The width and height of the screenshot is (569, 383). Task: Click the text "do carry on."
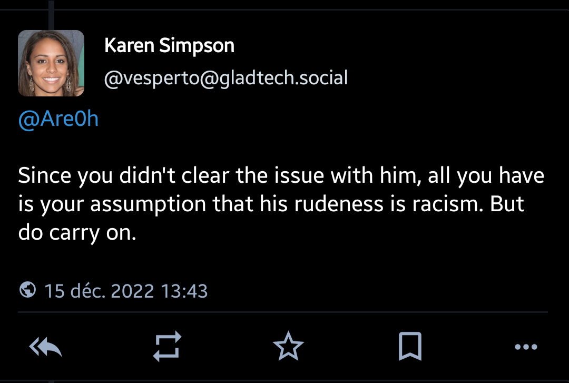pyautogui.click(x=77, y=232)
